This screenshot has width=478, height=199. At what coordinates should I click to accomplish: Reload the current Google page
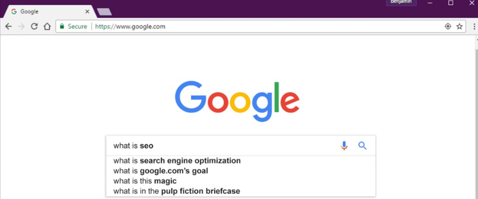(34, 27)
